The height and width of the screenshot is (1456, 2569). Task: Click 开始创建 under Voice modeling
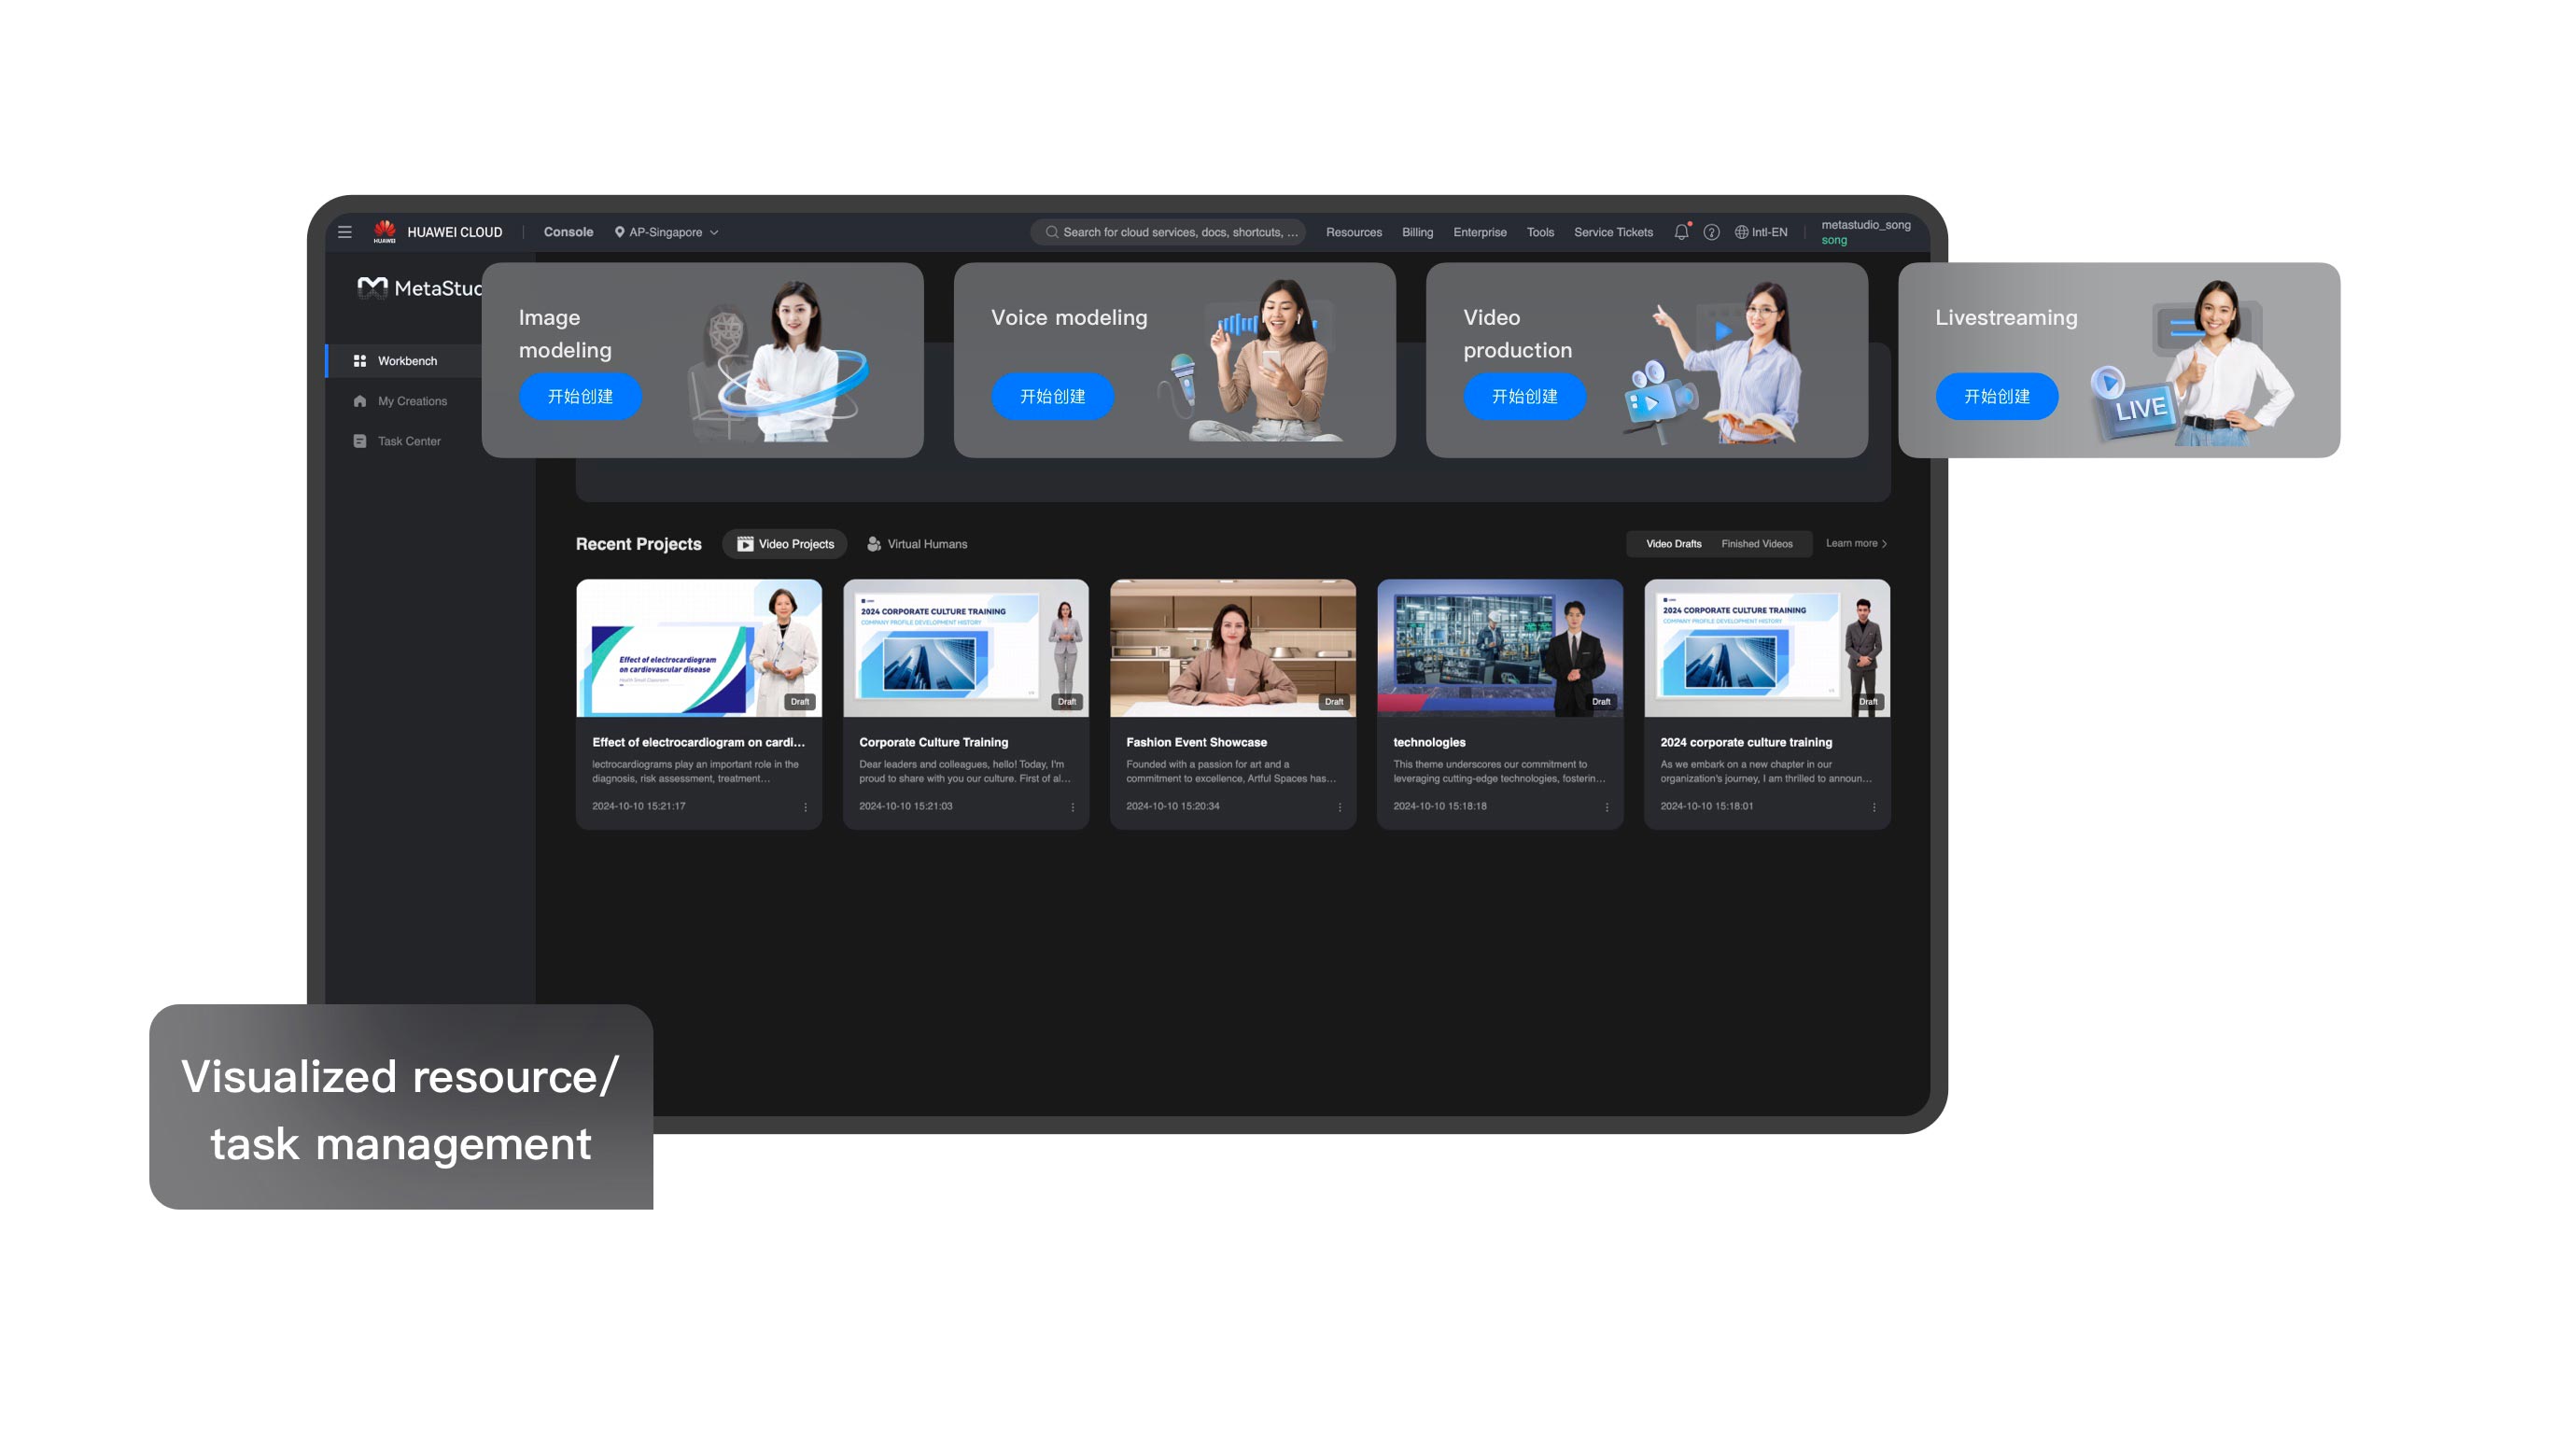point(1052,396)
